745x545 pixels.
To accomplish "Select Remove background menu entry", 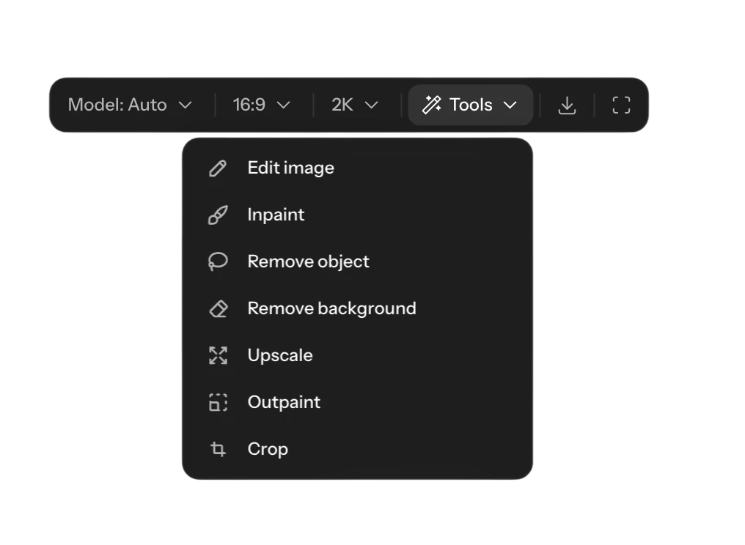I will pyautogui.click(x=357, y=308).
